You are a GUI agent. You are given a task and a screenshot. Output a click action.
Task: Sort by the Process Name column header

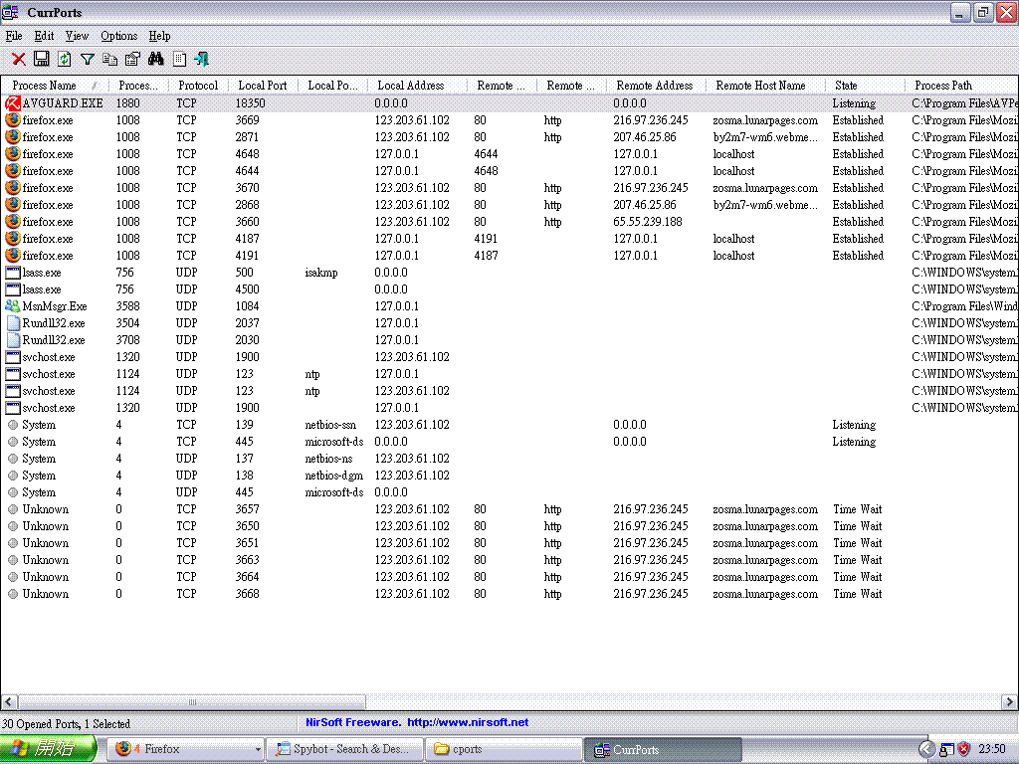[x=55, y=86]
